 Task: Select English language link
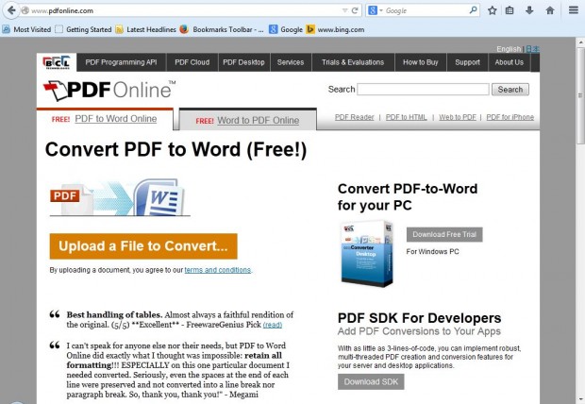[509, 49]
